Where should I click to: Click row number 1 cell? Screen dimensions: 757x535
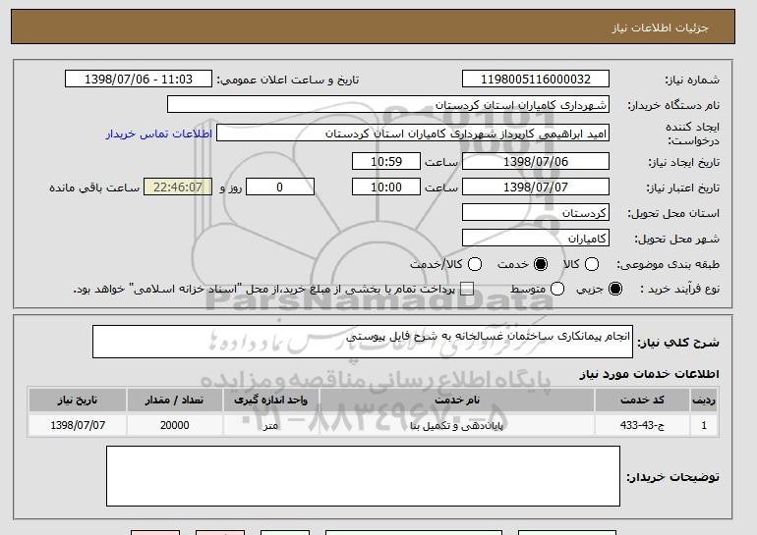click(x=704, y=425)
